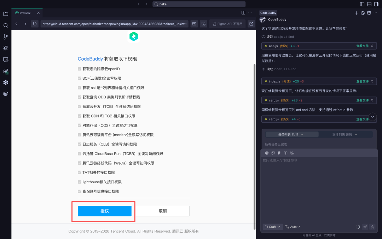Viewport: 382px width, 239px height.
Task: Toggle the 获取您的腾讯云openID checkbox
Action: coord(80,69)
